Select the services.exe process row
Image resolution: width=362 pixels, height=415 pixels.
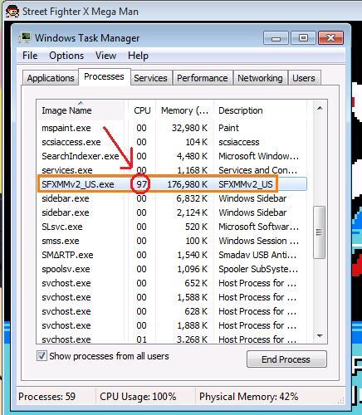[172, 170]
